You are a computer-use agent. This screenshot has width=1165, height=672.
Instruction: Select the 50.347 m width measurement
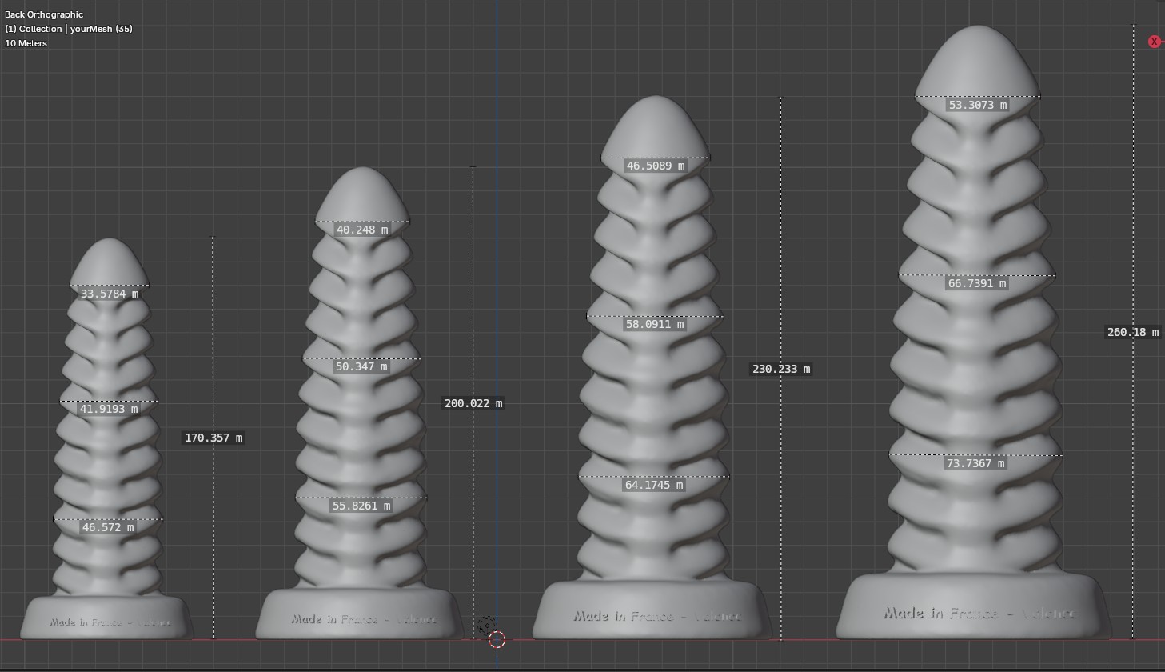[x=361, y=366]
